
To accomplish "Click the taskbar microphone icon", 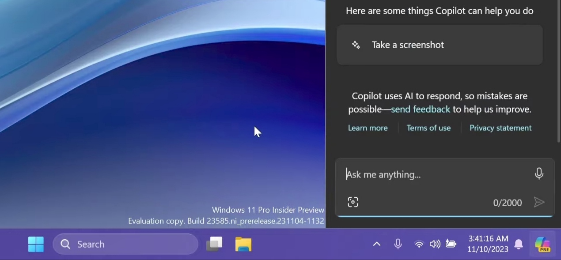I will [x=398, y=244].
